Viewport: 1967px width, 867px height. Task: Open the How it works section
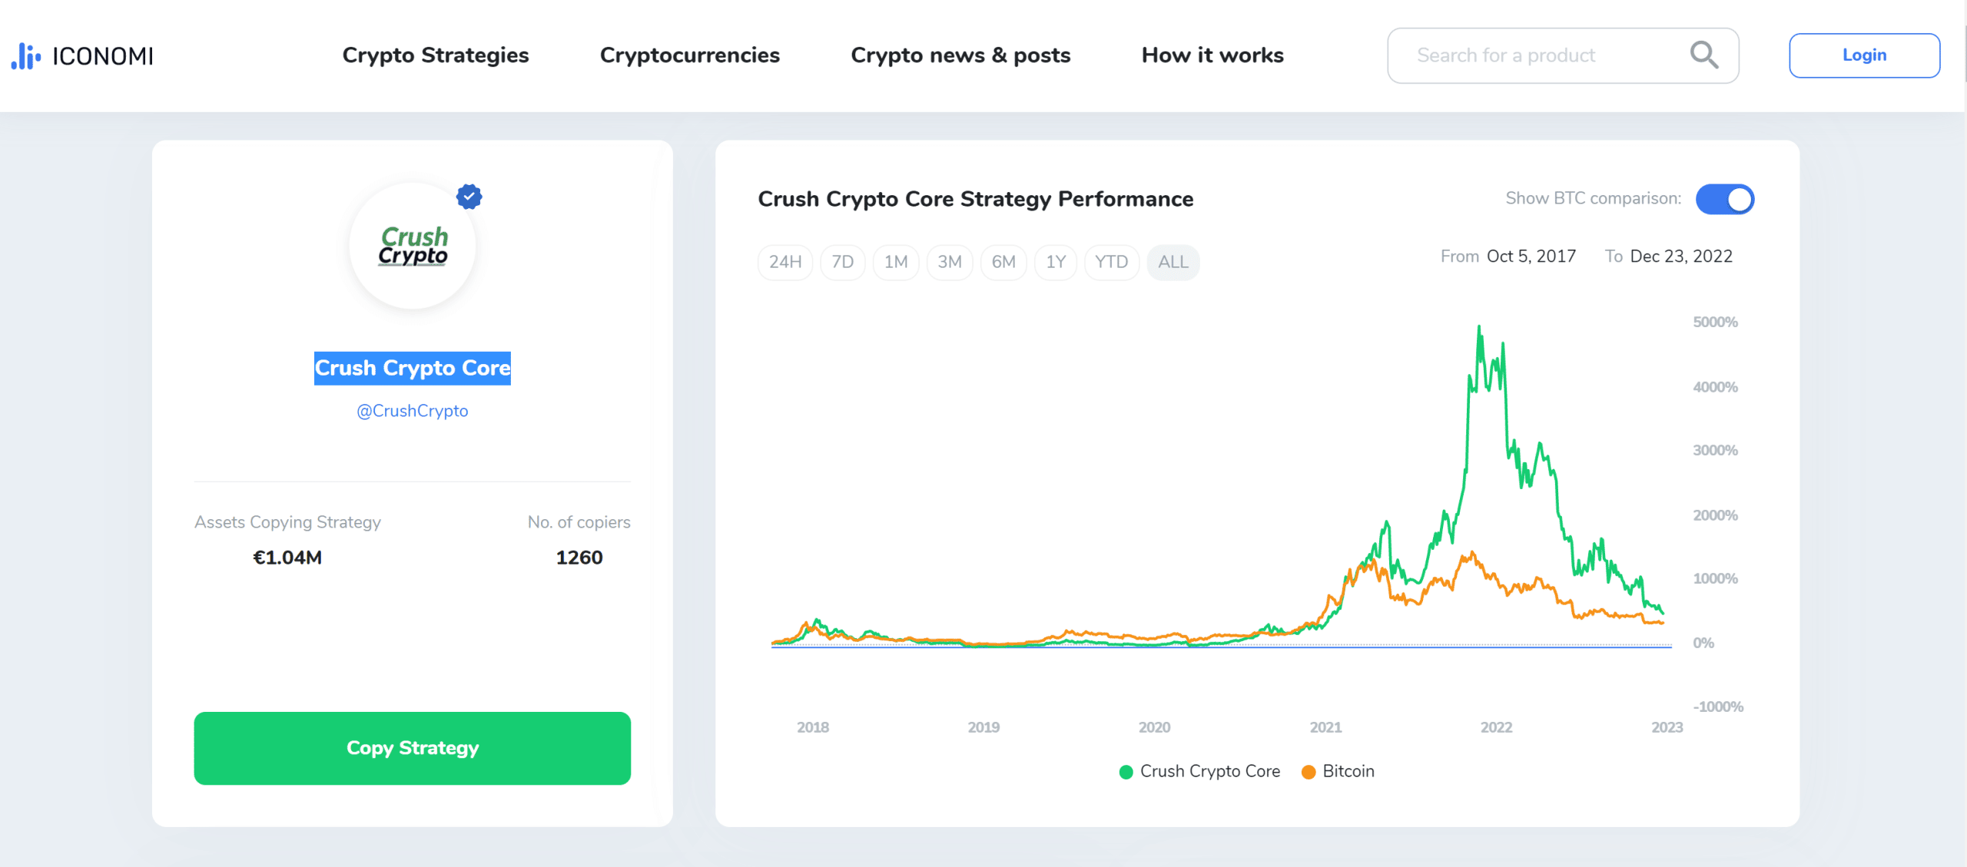(1212, 55)
